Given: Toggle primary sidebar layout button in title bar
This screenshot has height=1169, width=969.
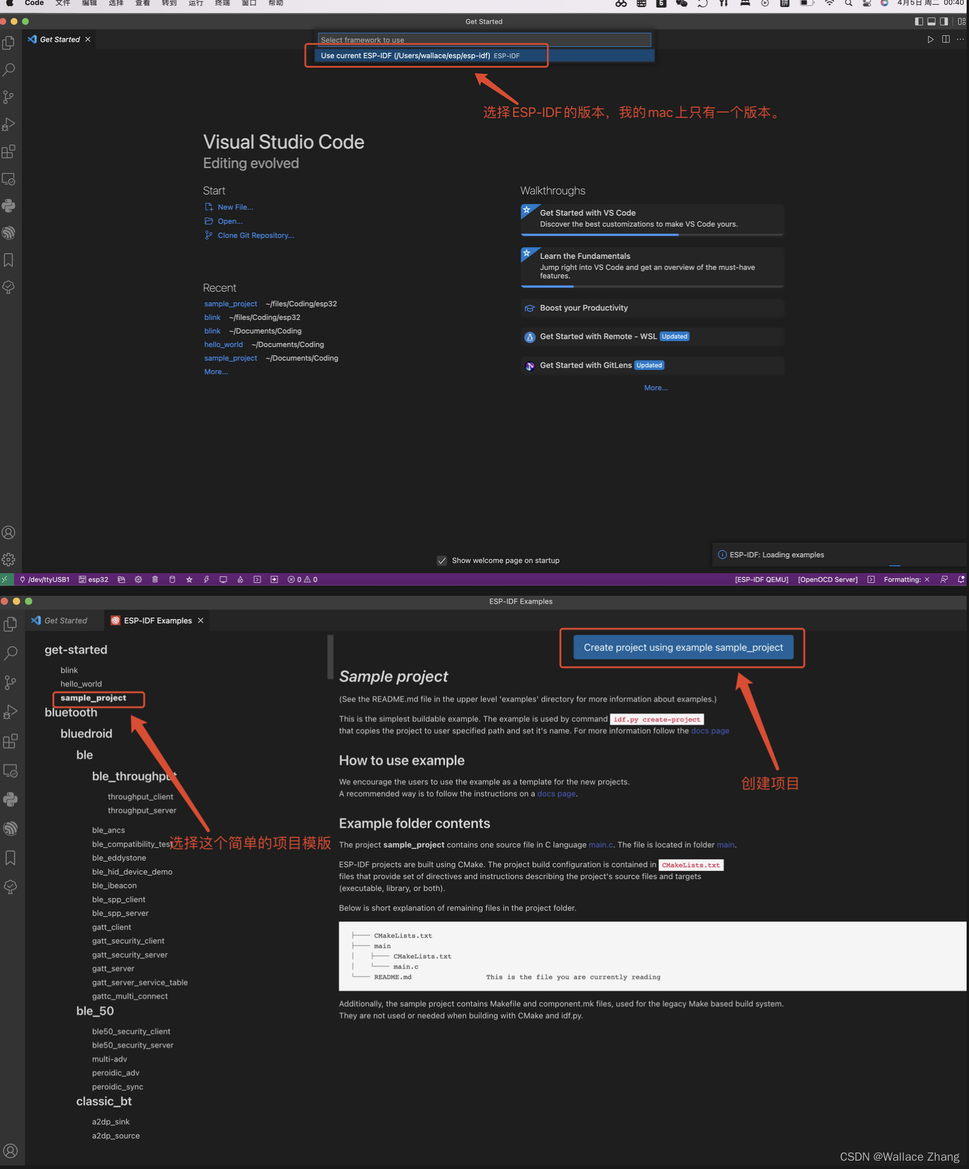Looking at the screenshot, I should pos(919,21).
